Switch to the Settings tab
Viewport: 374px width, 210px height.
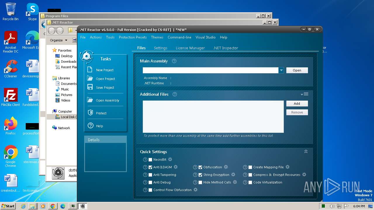coord(161,48)
